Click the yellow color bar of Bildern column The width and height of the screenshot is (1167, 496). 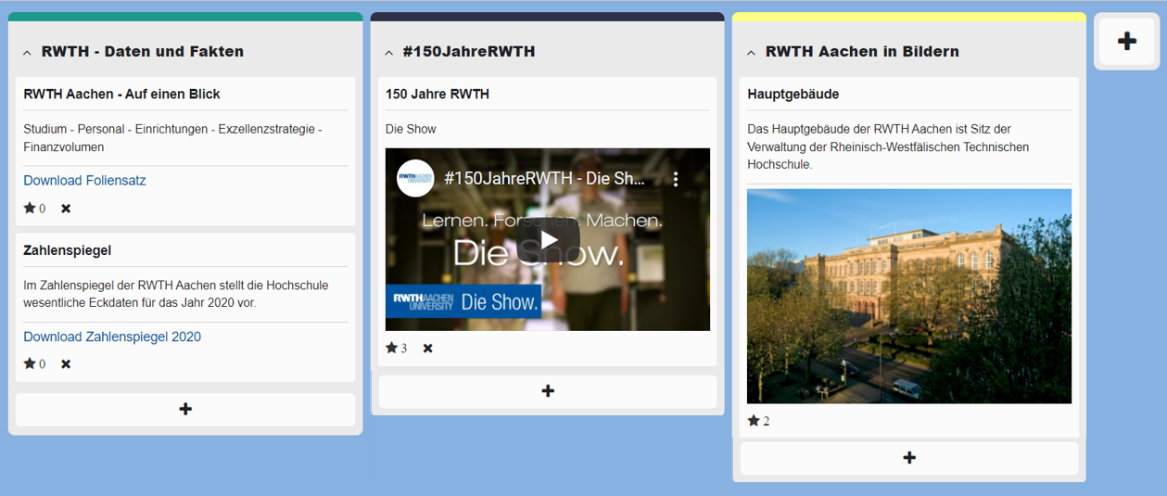pyautogui.click(x=909, y=17)
